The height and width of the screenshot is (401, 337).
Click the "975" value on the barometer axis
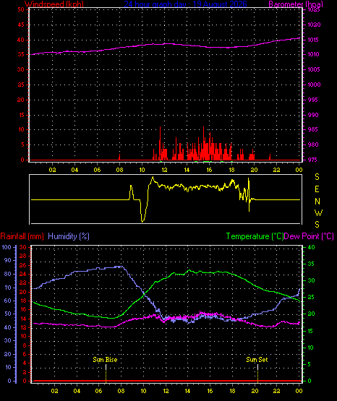point(313,160)
